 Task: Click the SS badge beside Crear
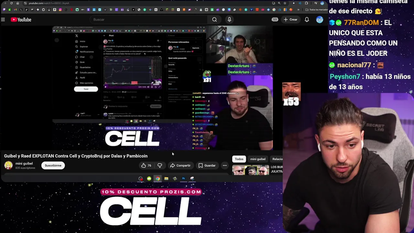click(x=275, y=20)
